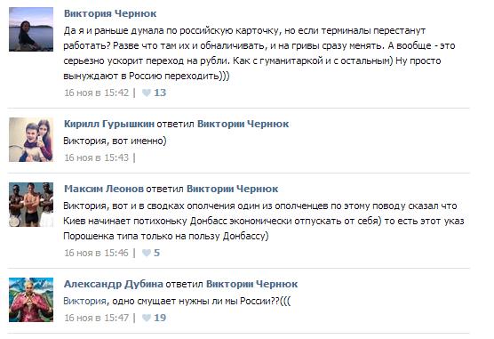Image resolution: width=494 pixels, height=339 pixels.
Task: Show who liked the 19-like comment
Action: (160, 318)
